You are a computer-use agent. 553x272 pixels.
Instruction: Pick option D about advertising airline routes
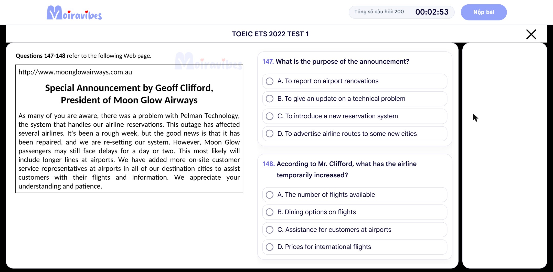[x=355, y=134]
